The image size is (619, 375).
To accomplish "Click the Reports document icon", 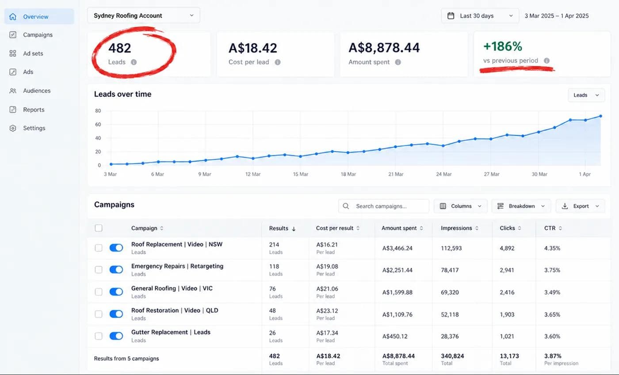I will click(13, 110).
